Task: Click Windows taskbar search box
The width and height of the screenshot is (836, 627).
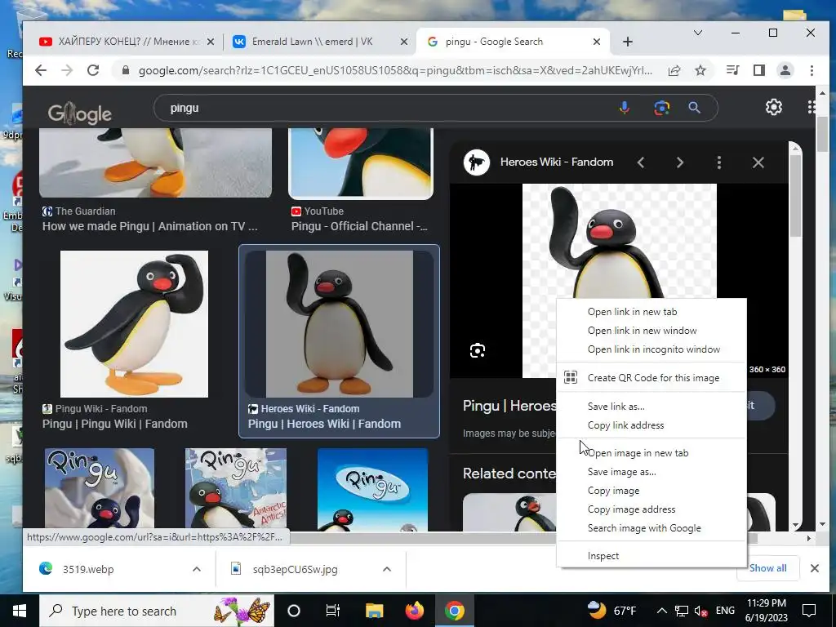Action: [x=157, y=611]
